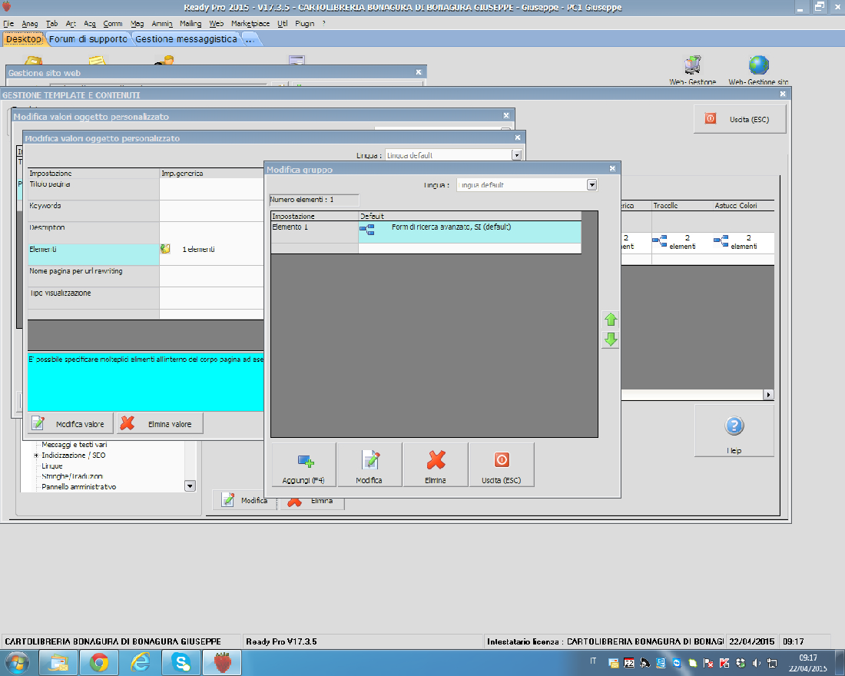Launch Google Chrome from the taskbar
Viewport: 845px width, 676px height.
tap(99, 662)
